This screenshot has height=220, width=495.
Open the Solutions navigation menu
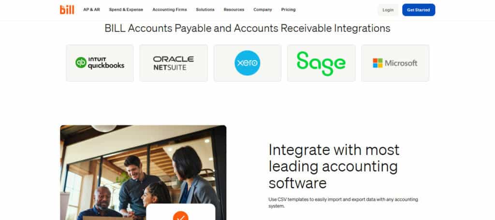pos(205,10)
